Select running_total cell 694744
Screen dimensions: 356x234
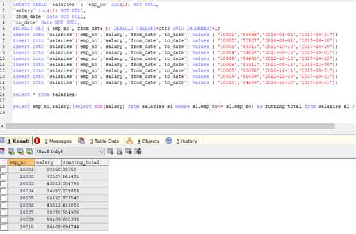click(85, 227)
